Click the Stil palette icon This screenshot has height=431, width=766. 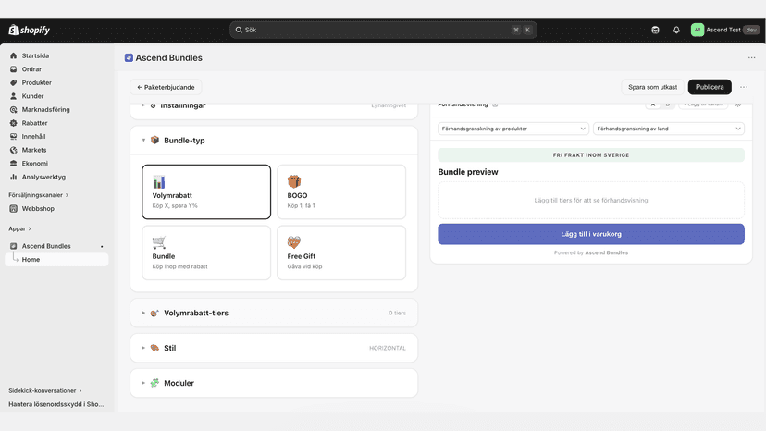(154, 348)
